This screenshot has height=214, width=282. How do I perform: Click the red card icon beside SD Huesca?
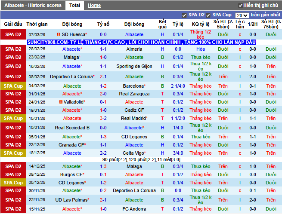pyautogui.click(x=59, y=34)
